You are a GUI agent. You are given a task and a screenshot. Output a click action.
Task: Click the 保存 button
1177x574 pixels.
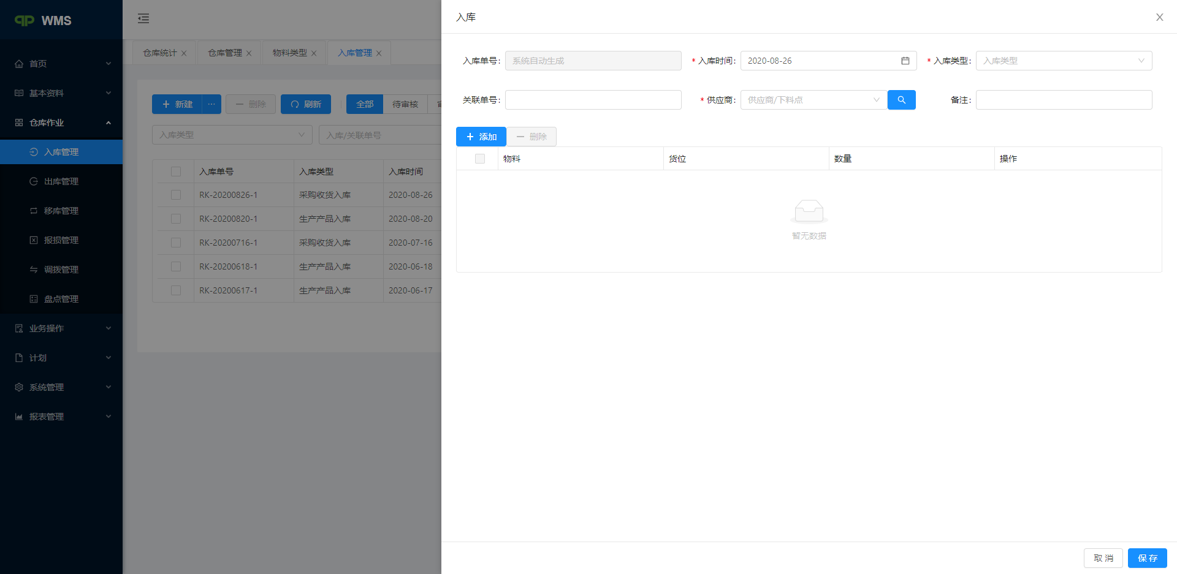[1148, 558]
